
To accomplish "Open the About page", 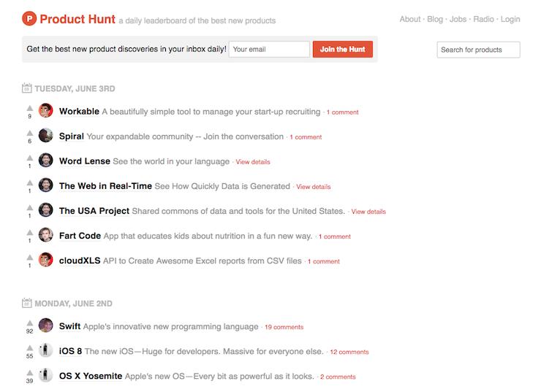I will pos(410,20).
